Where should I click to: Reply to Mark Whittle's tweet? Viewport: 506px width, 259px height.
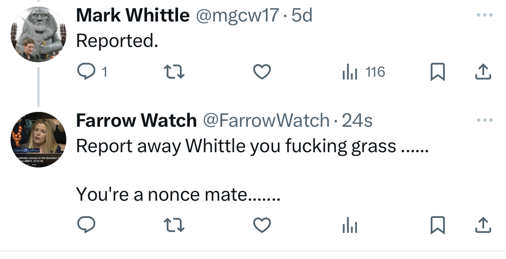[x=84, y=72]
